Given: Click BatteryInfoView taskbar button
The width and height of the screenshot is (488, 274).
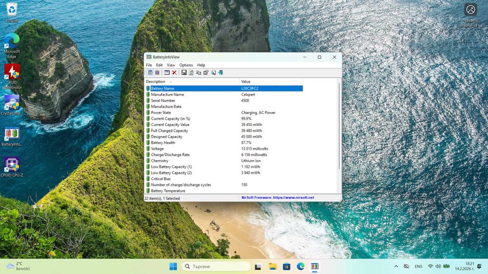Looking at the screenshot, I should [x=315, y=266].
